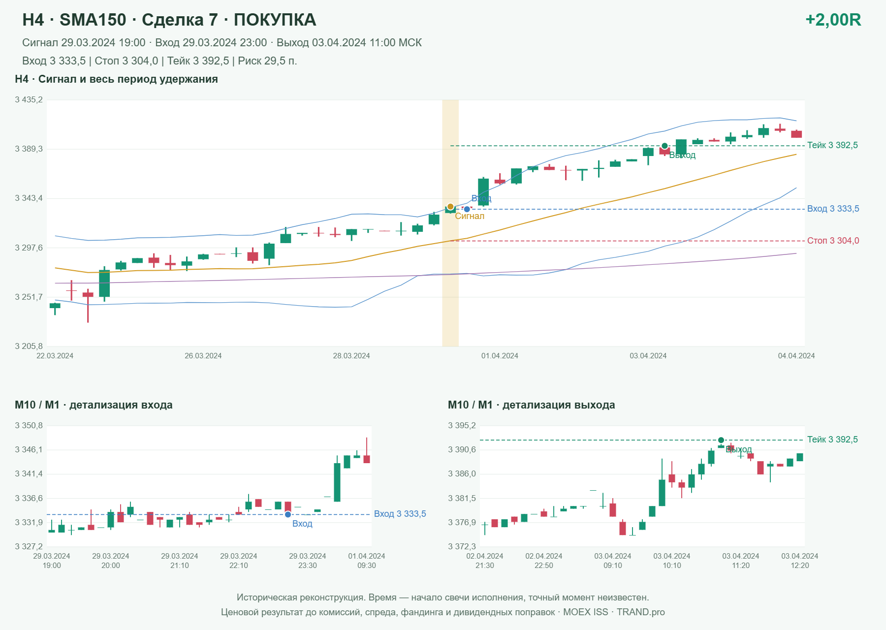Click the 22.03.2024 date on H4 axis

tap(55, 356)
